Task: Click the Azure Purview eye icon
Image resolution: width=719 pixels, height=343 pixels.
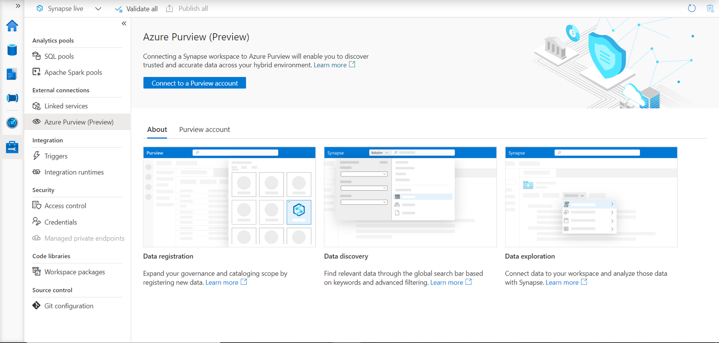Action: click(x=36, y=122)
